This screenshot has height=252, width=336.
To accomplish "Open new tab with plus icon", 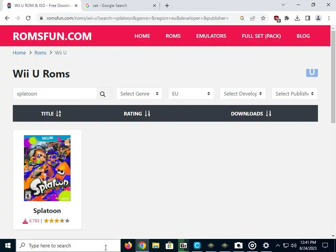I will click(167, 6).
